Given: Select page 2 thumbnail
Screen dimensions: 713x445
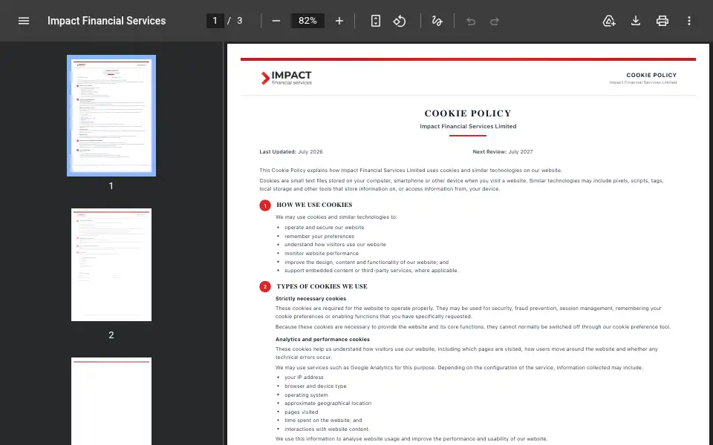Looking at the screenshot, I should coord(111,265).
